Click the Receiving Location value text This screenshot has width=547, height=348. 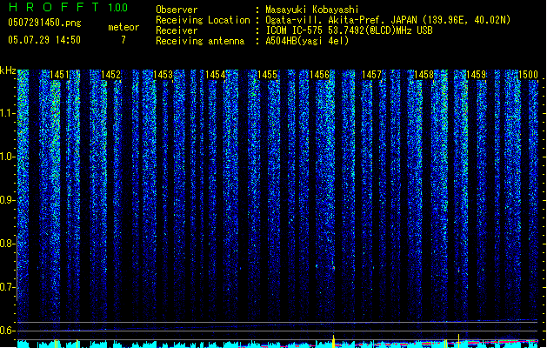pyautogui.click(x=388, y=20)
